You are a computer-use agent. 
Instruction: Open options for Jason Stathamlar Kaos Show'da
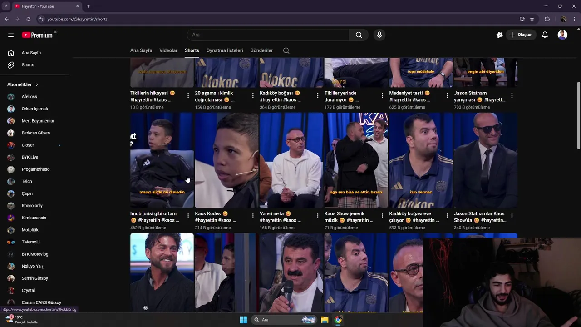pos(512,216)
